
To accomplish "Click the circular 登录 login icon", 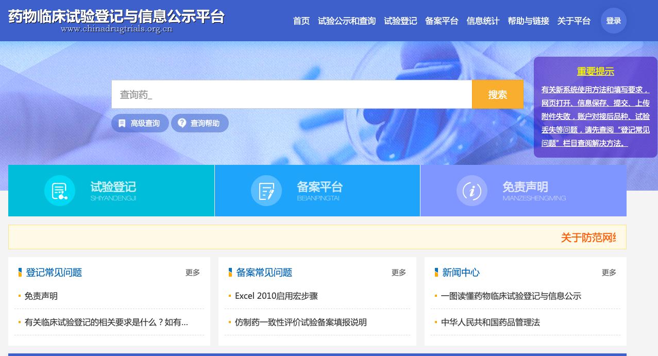I will (613, 21).
